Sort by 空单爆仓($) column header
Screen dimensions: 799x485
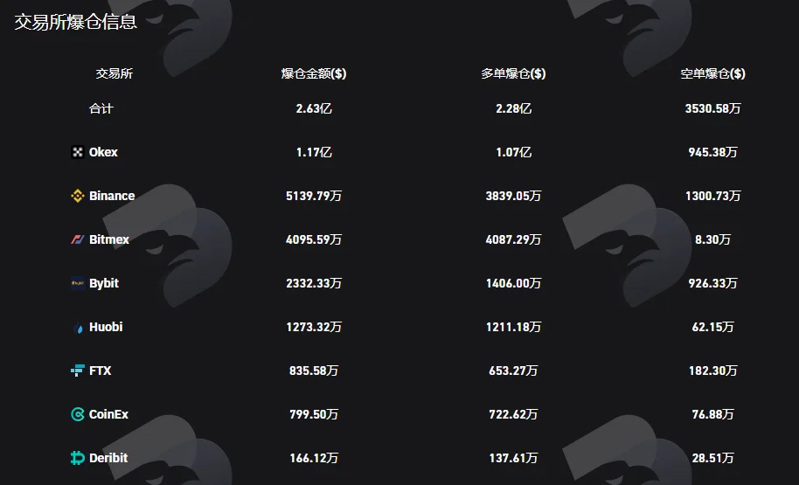click(712, 74)
